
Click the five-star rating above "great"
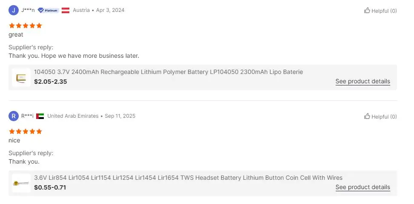(26, 25)
